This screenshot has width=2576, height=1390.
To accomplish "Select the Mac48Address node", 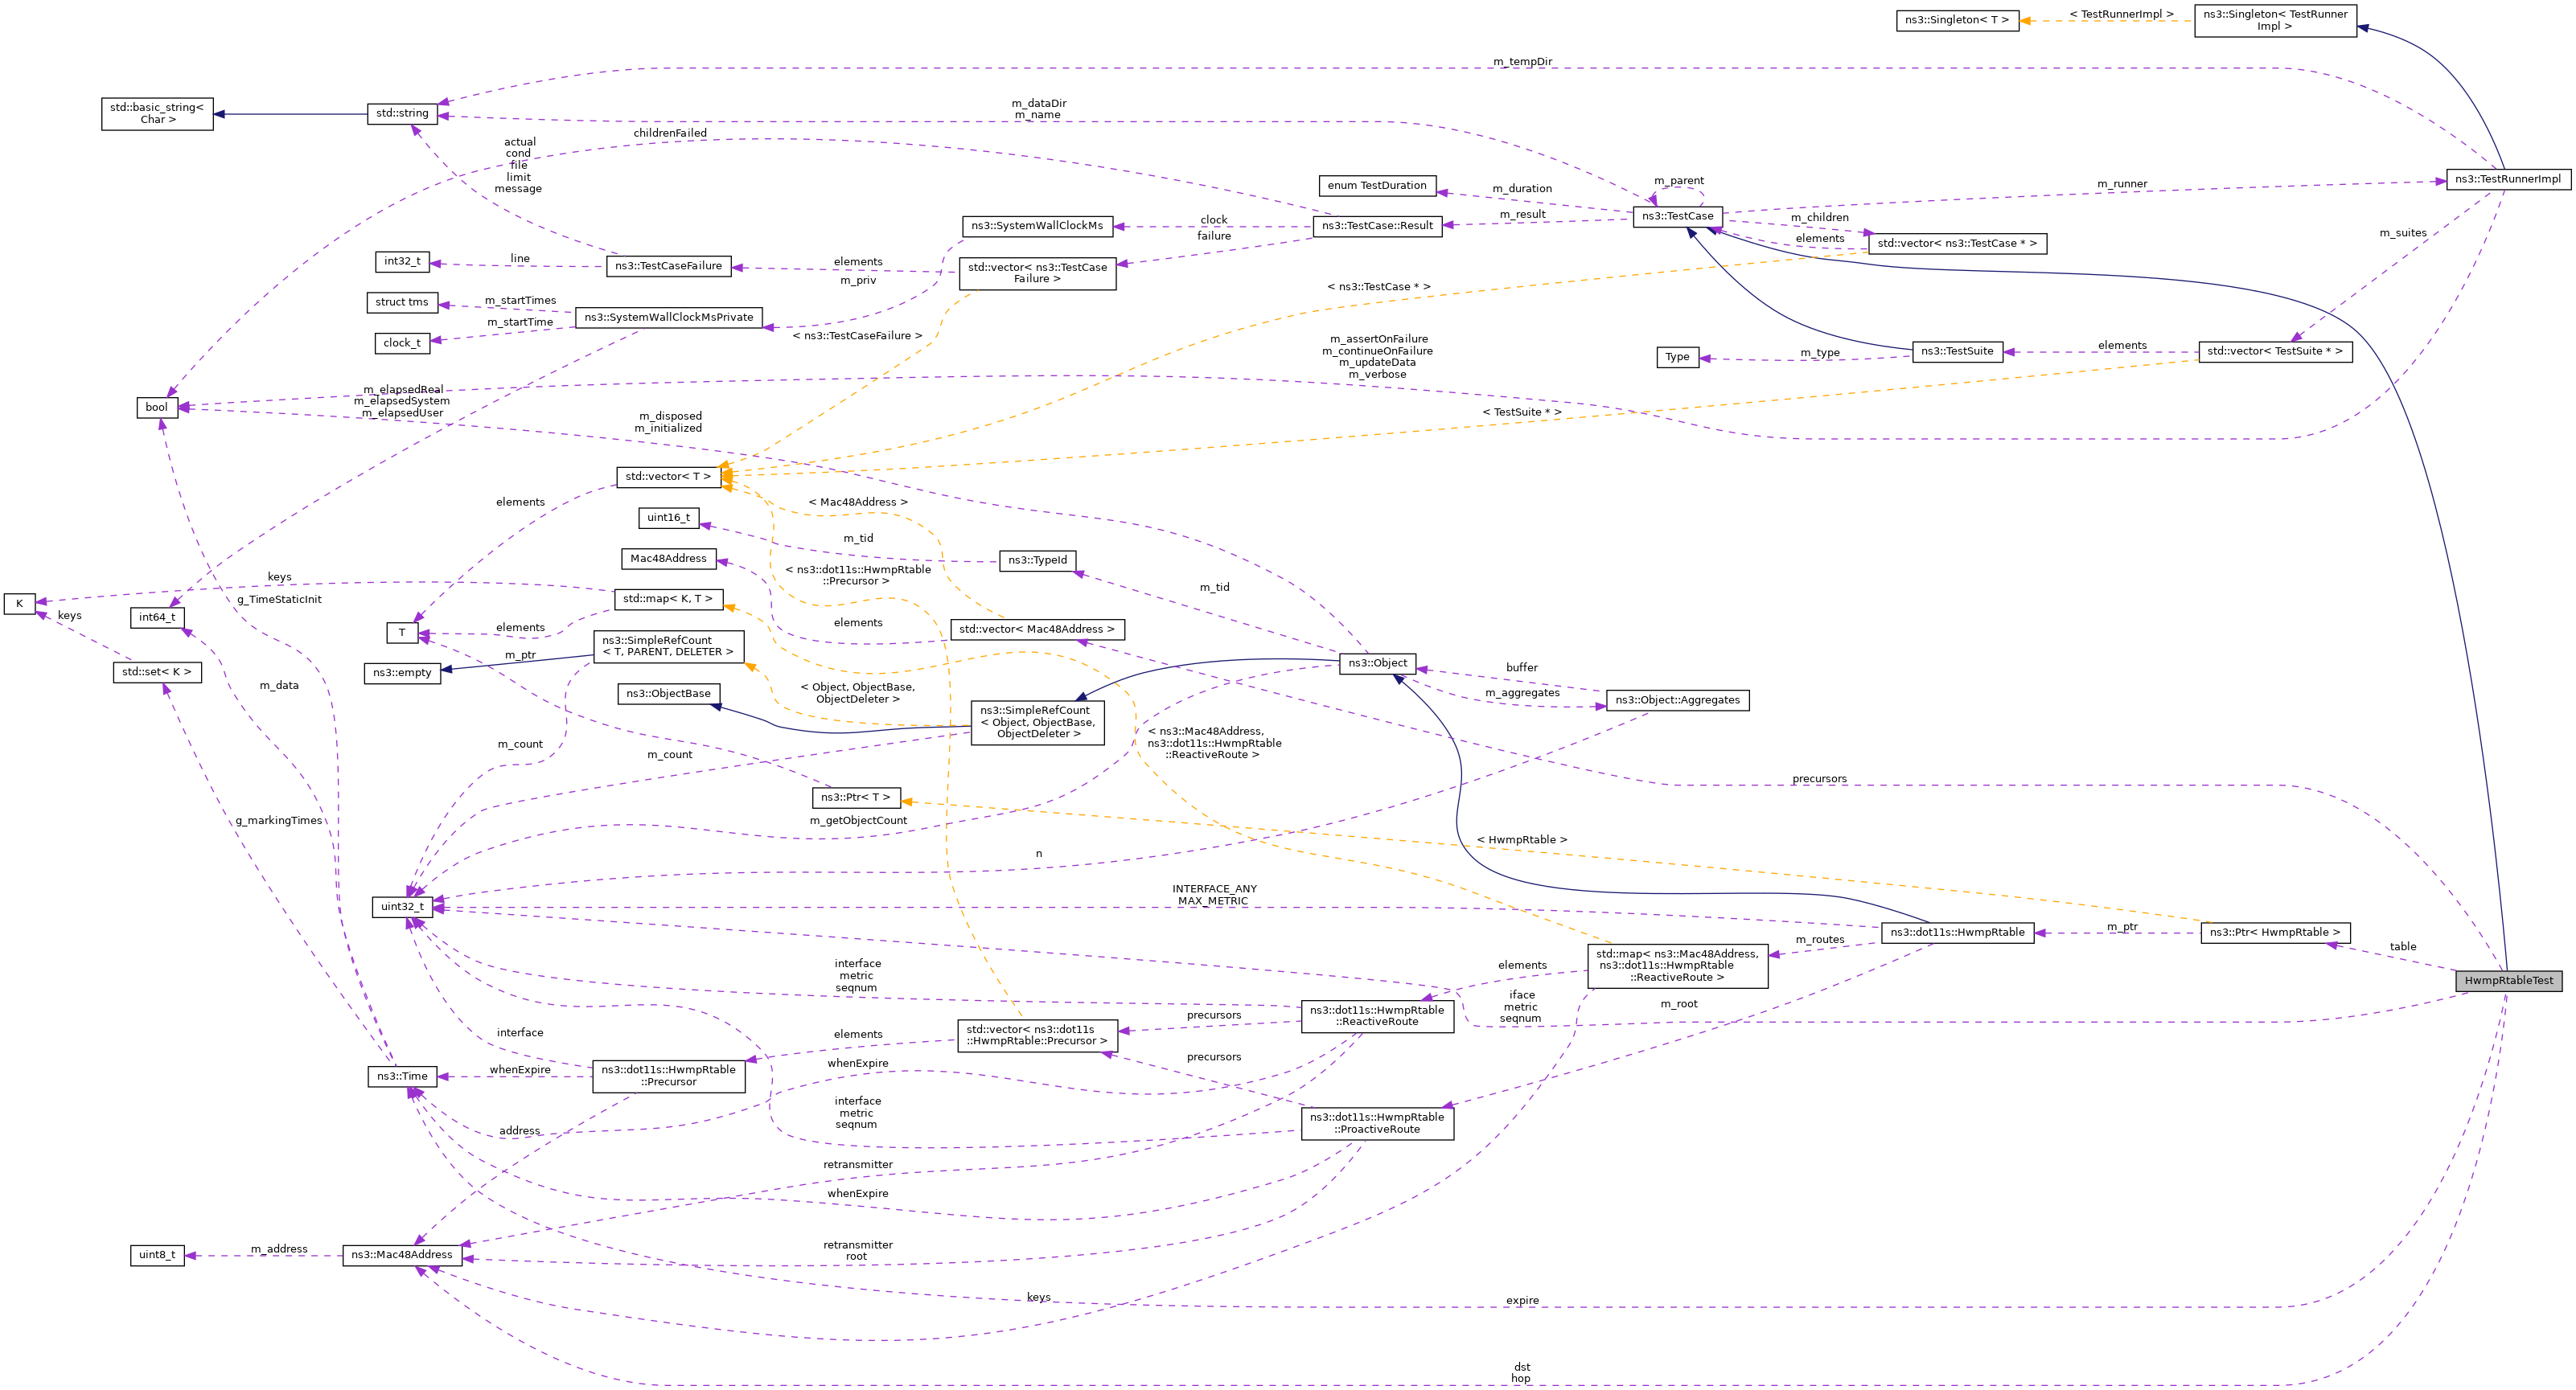I will click(x=668, y=559).
